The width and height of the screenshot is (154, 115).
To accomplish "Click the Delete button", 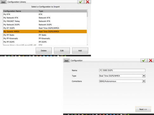I will click(44, 51).
